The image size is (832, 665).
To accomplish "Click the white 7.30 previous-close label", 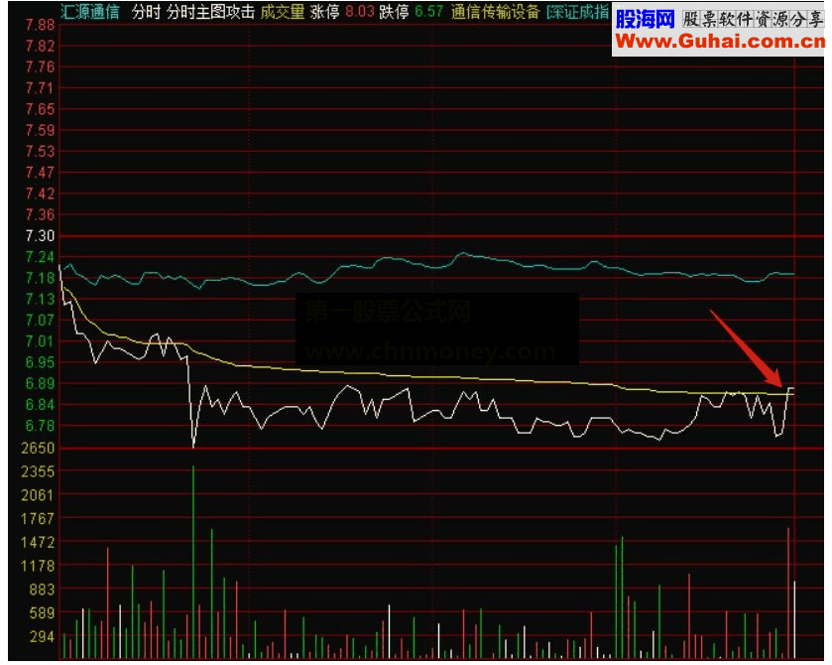I will (40, 236).
